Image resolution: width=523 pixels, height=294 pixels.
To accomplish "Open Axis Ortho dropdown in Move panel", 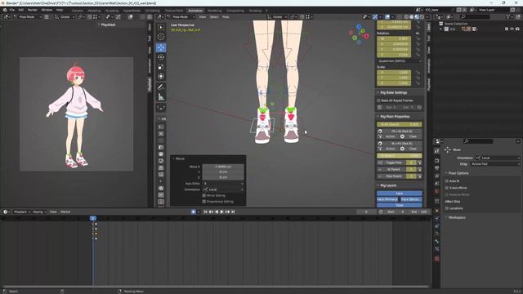I will (x=223, y=184).
